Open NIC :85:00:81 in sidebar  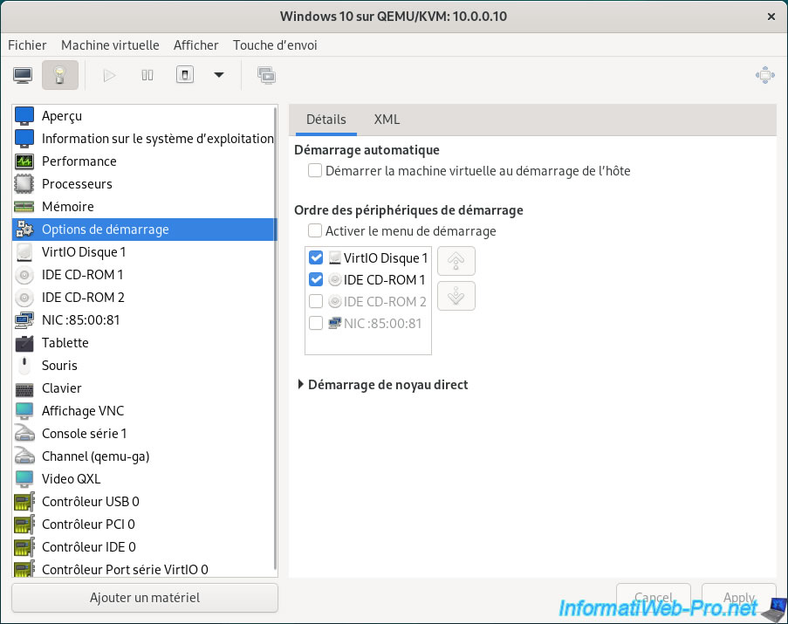tap(145, 320)
